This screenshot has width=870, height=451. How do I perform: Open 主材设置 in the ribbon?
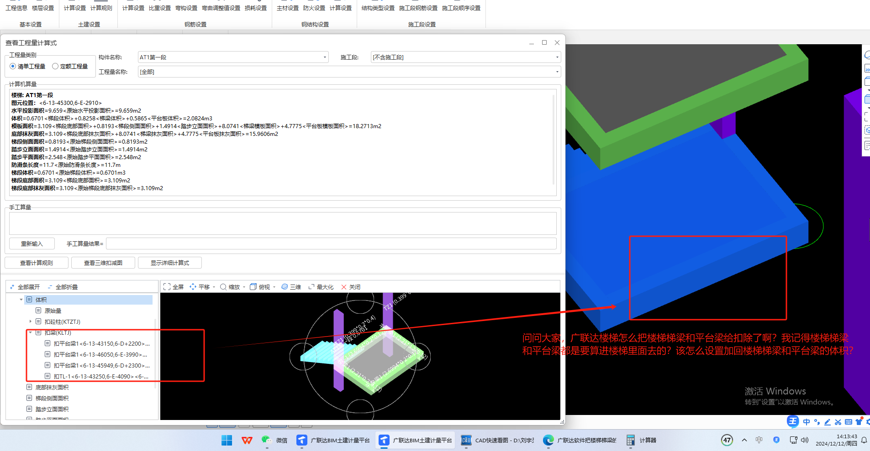[x=288, y=8]
